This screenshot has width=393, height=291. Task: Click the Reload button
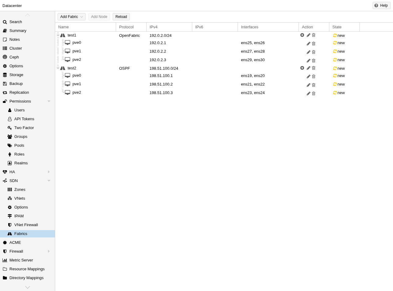121,17
